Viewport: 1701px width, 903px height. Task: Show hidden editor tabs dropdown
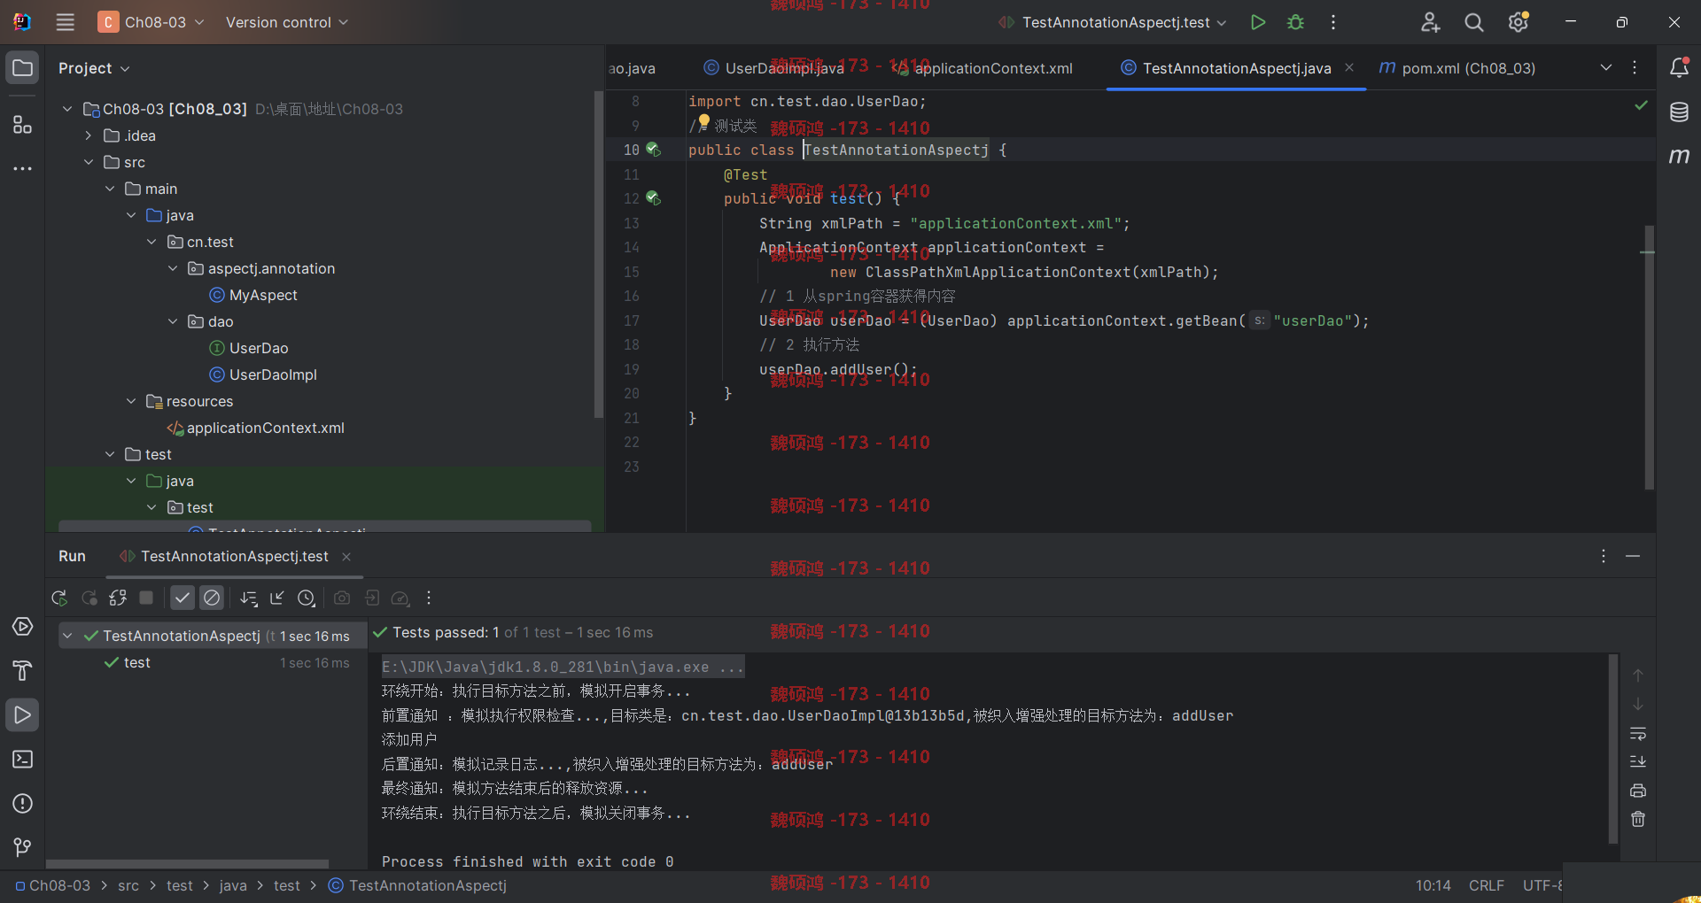pyautogui.click(x=1606, y=68)
